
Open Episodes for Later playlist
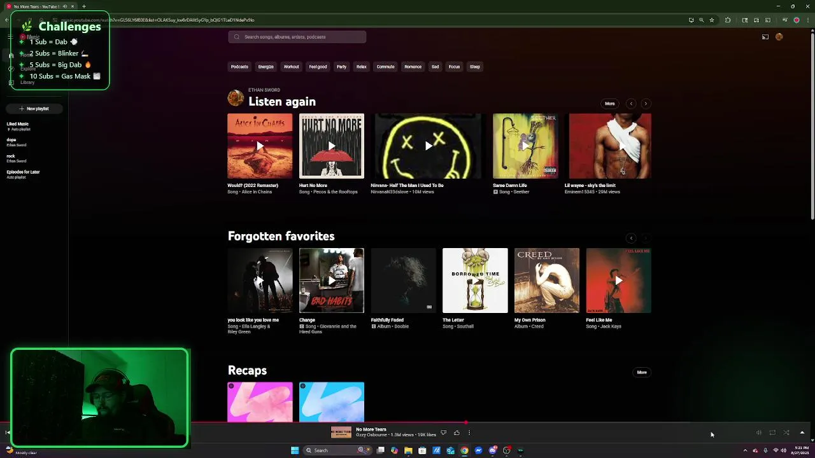click(23, 174)
